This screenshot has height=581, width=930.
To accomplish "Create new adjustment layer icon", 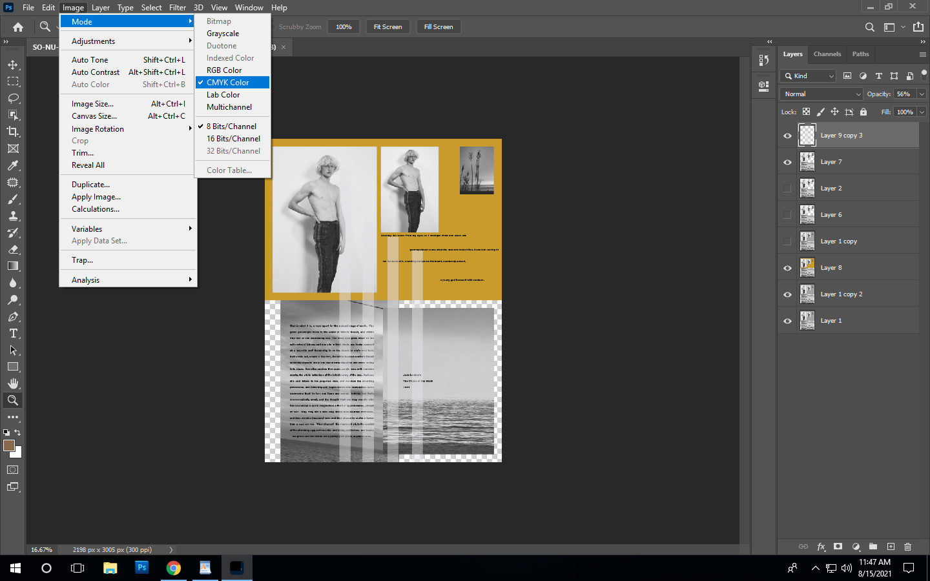I will (x=856, y=546).
